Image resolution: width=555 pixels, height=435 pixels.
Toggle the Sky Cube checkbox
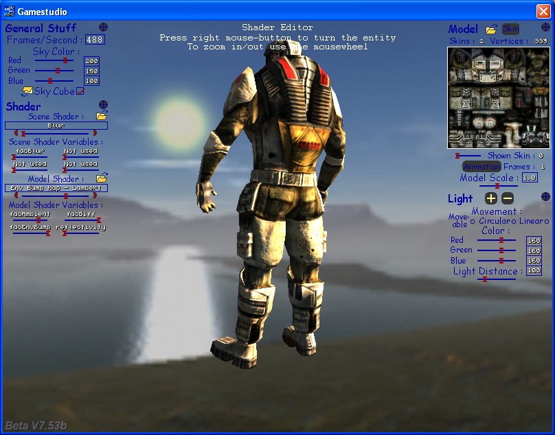(80, 92)
